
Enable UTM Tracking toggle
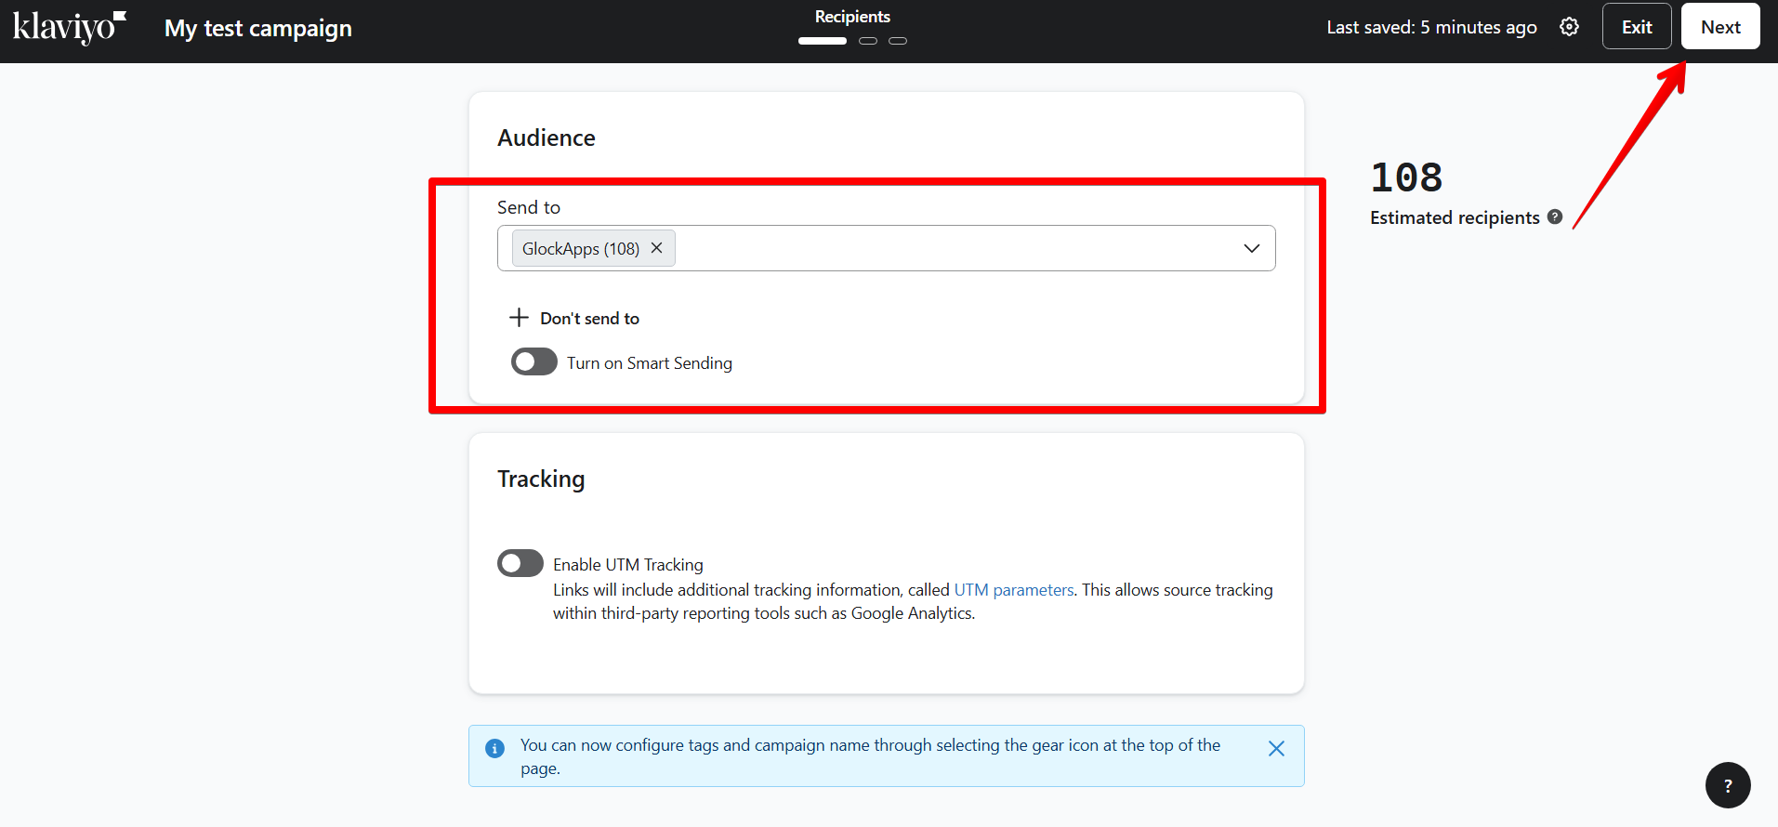(520, 563)
